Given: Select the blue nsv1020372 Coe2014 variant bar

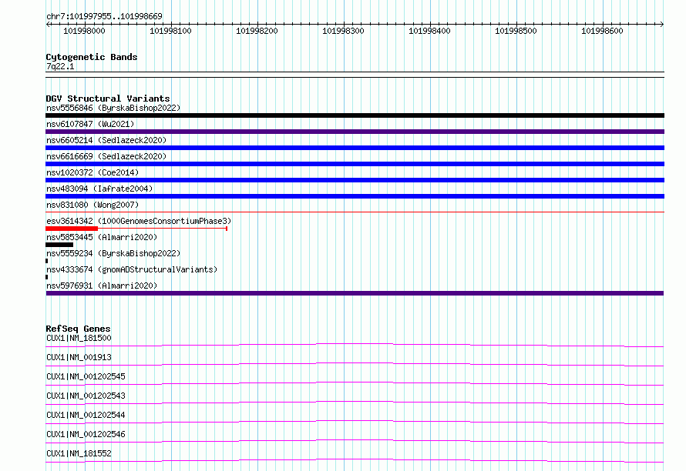Looking at the screenshot, I should click(x=355, y=180).
